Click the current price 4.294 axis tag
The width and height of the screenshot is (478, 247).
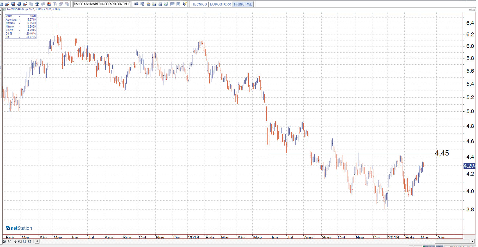[x=470, y=166]
